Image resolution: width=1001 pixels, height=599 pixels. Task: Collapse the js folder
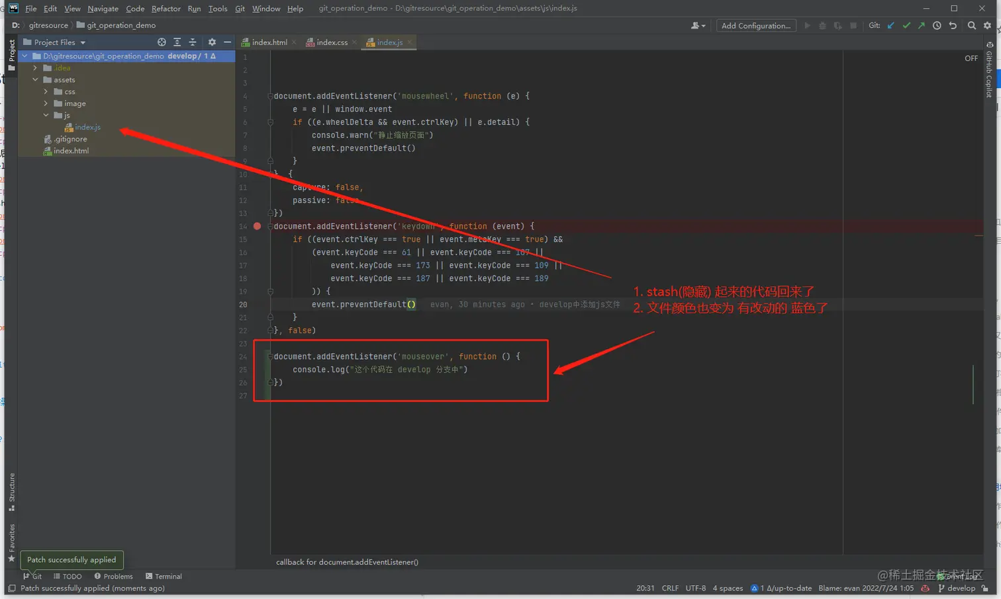[46, 116]
